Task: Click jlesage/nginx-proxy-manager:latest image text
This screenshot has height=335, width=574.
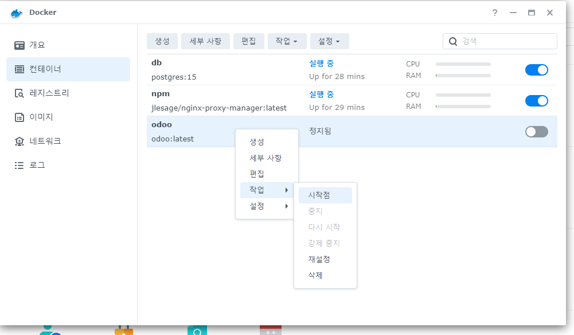Action: pyautogui.click(x=219, y=108)
